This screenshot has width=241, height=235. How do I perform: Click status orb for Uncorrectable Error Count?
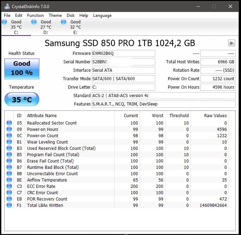(9, 173)
